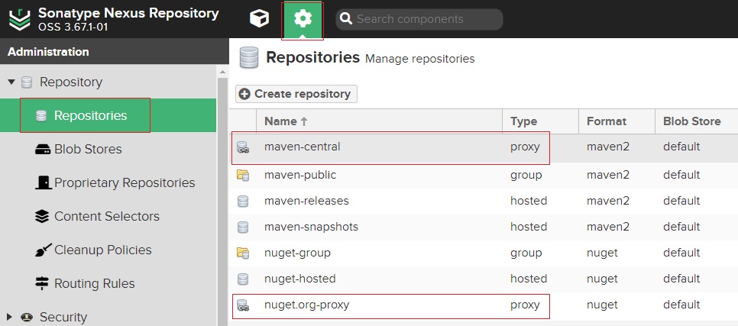Click the Blob Stores icon in sidebar
The image size is (738, 326).
coord(42,150)
